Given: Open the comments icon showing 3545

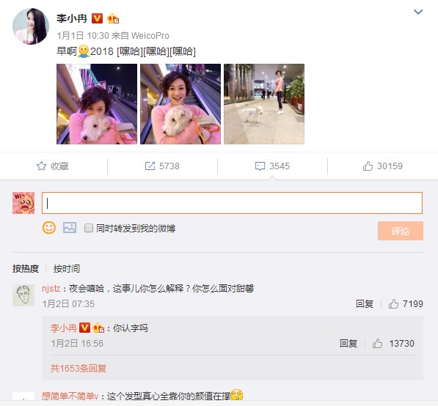Looking at the screenshot, I should click(260, 166).
